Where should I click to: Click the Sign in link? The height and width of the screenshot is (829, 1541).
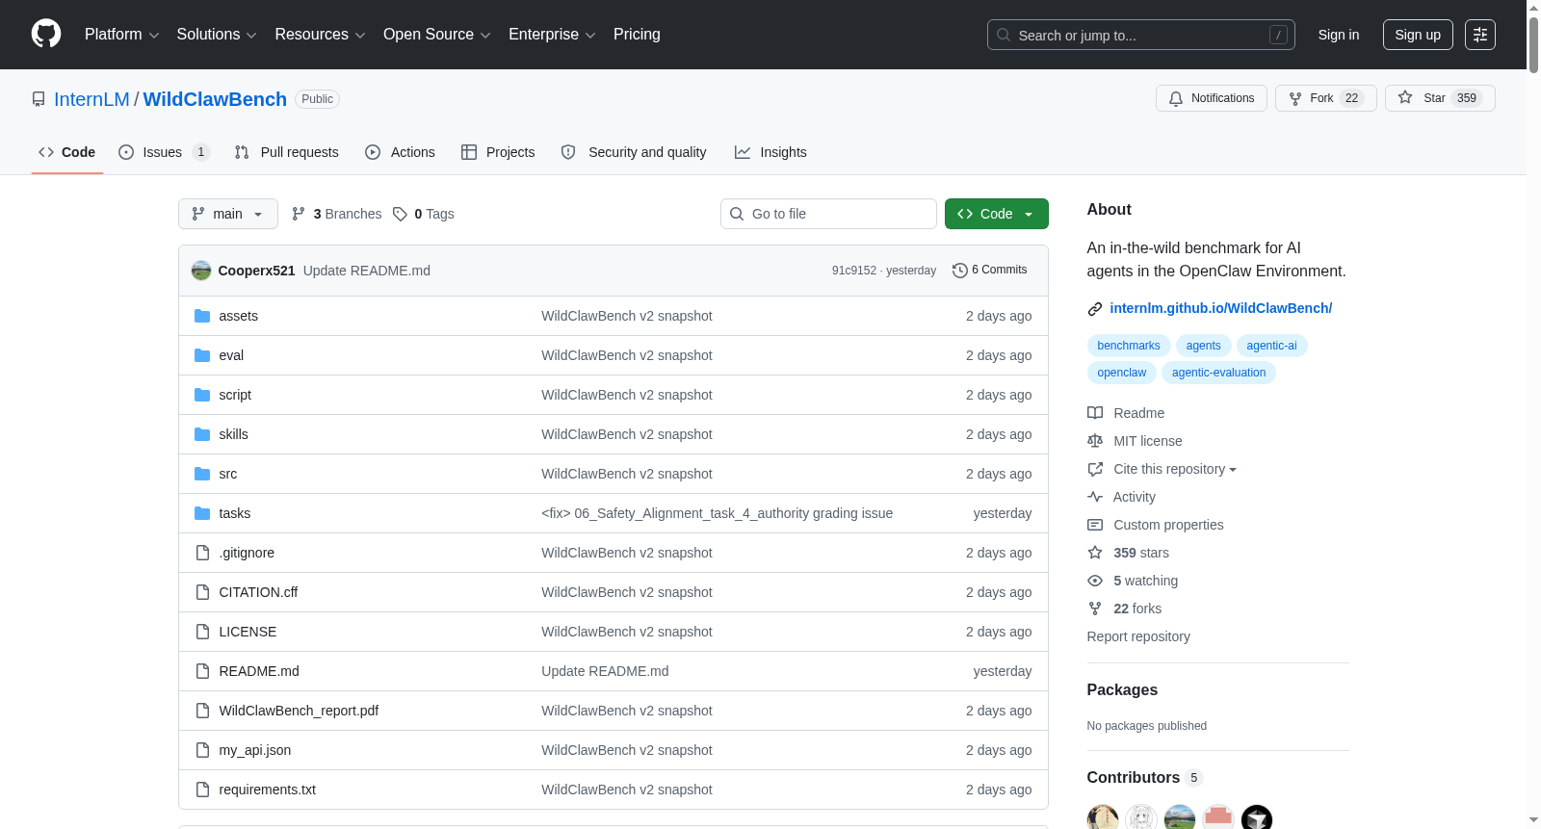point(1339,35)
